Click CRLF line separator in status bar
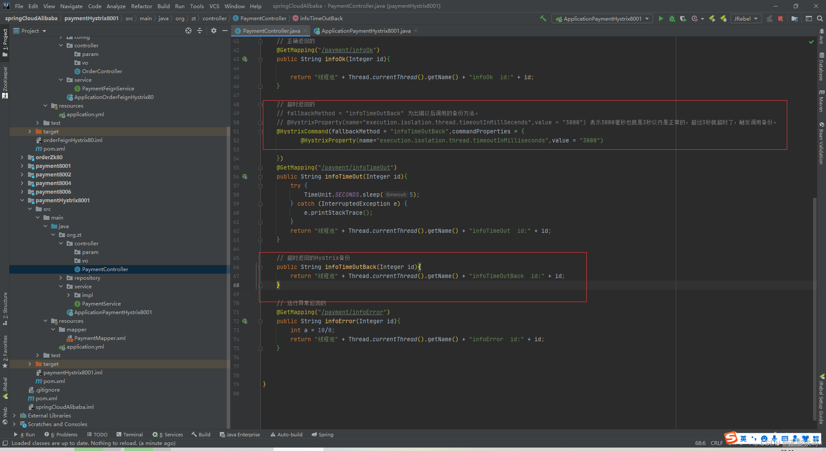Screen dimensions: 826x451 (717, 443)
